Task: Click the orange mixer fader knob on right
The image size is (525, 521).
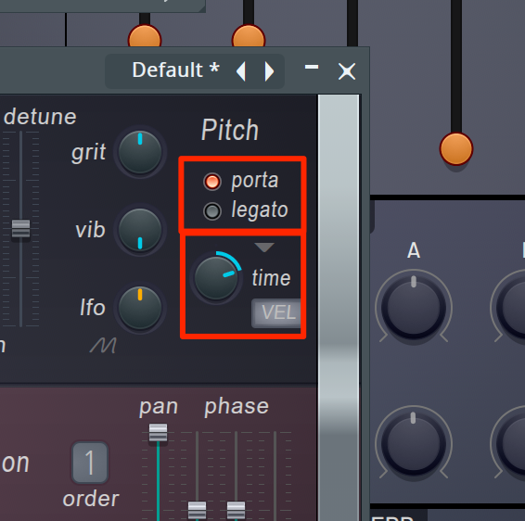Action: point(456,149)
